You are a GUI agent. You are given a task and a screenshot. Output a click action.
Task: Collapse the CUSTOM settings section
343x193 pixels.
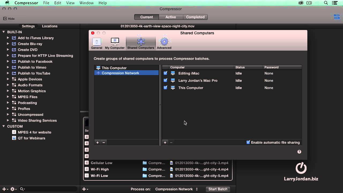(x=4, y=126)
